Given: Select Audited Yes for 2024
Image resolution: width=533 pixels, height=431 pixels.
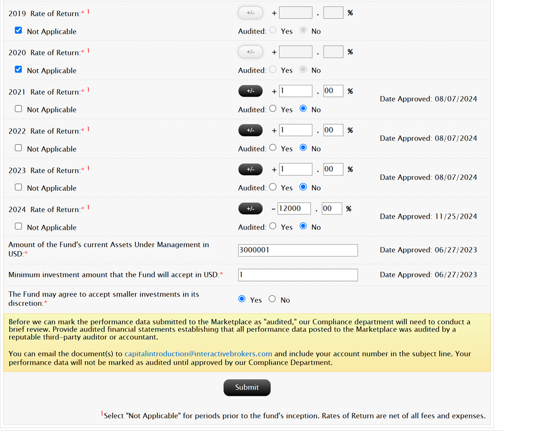Looking at the screenshot, I should [x=272, y=226].
